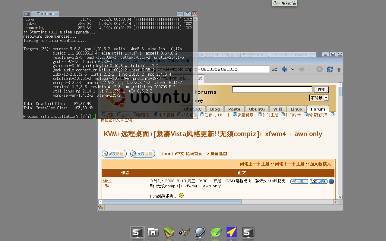Click the browser's vertical scrollbar down arrow

340,197
